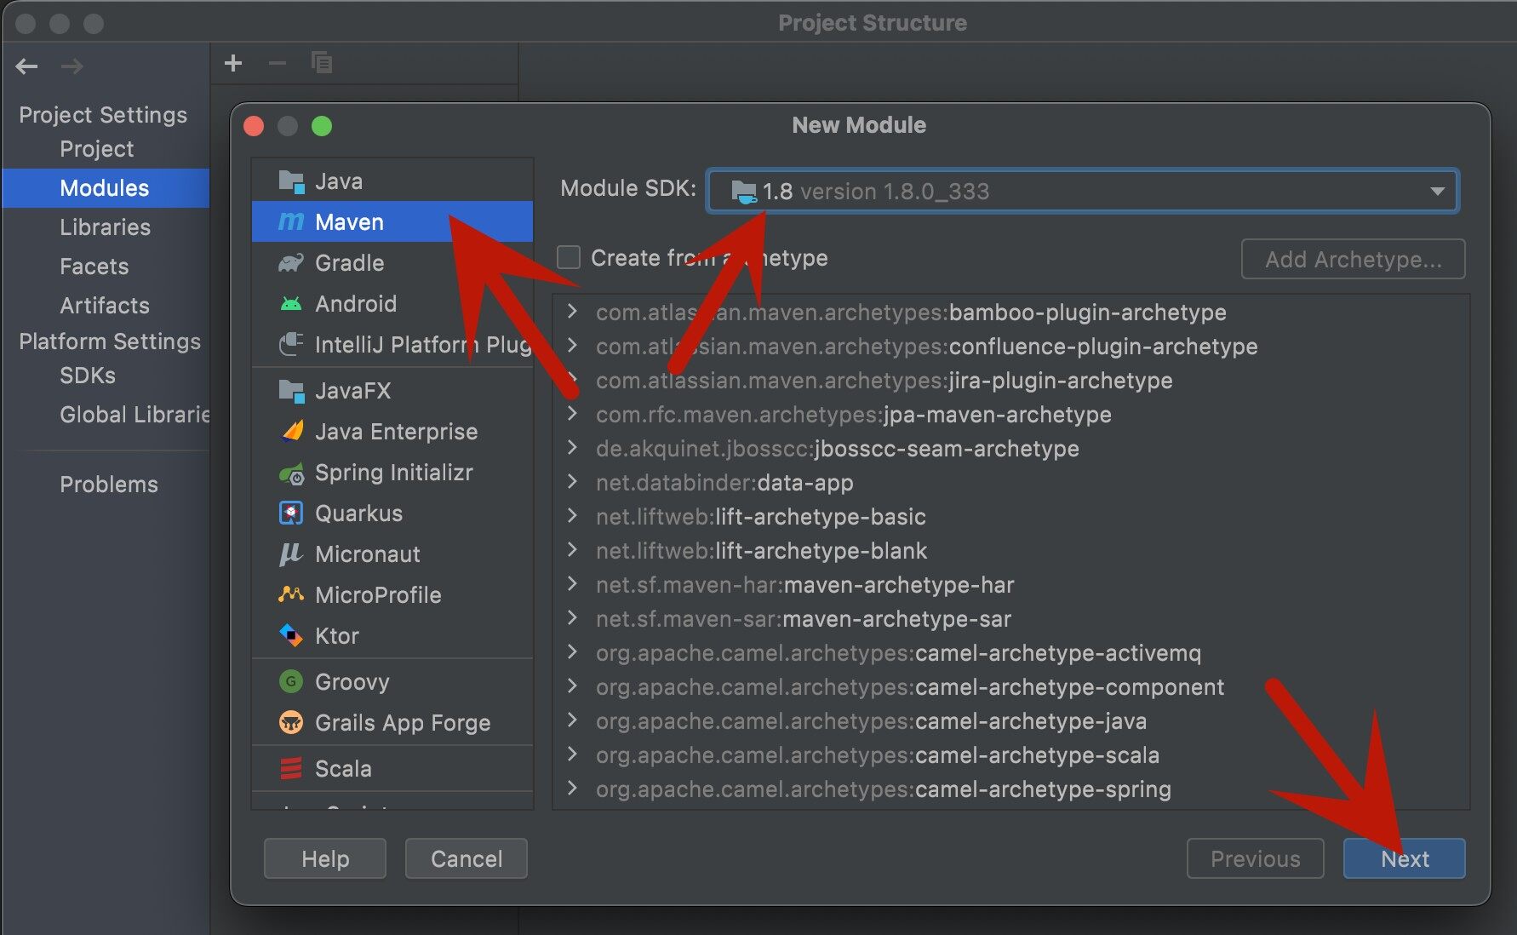Select the Scala icon
Screen dimensions: 1517x935
[x=291, y=769]
